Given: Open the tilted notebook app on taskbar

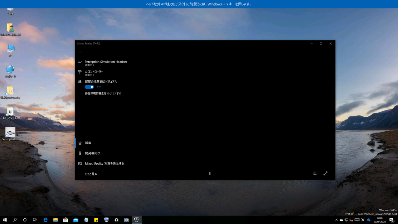Looking at the screenshot, I should tap(86, 220).
